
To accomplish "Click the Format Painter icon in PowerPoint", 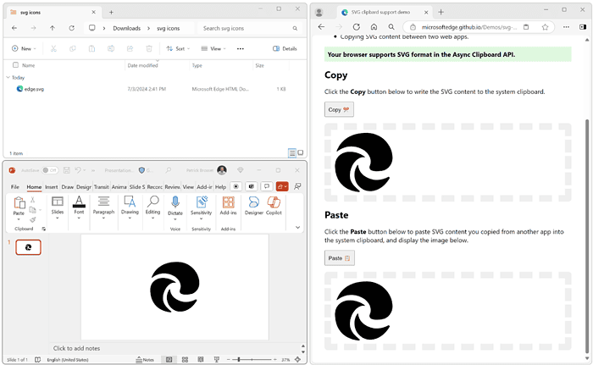I will tap(33, 219).
